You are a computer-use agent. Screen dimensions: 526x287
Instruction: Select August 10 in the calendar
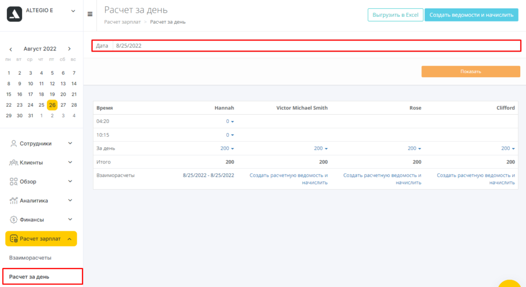click(x=31, y=84)
